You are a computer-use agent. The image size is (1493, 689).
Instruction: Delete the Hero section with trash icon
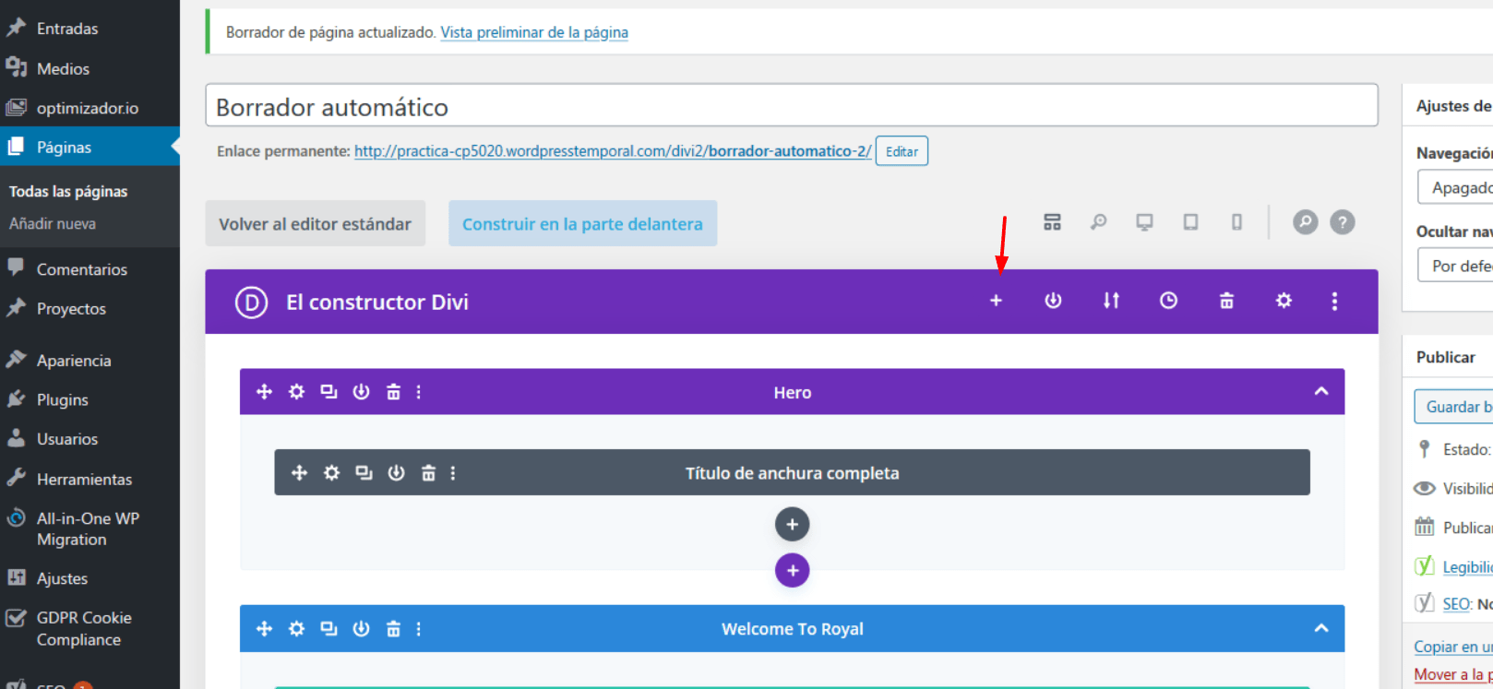click(393, 392)
